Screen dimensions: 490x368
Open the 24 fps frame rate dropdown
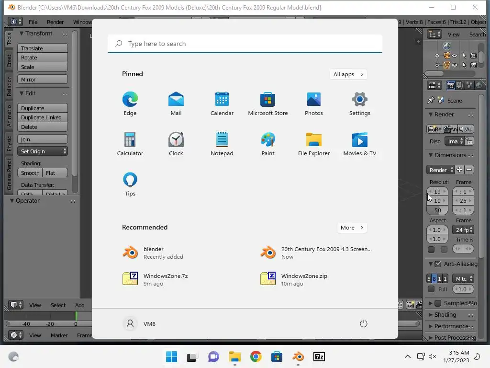[x=463, y=230]
